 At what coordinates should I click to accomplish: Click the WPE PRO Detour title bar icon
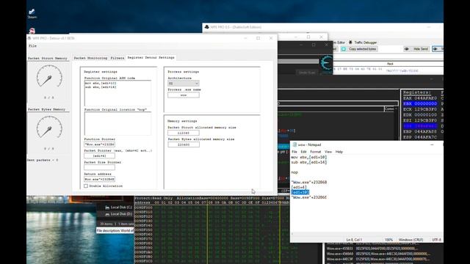tap(29, 38)
